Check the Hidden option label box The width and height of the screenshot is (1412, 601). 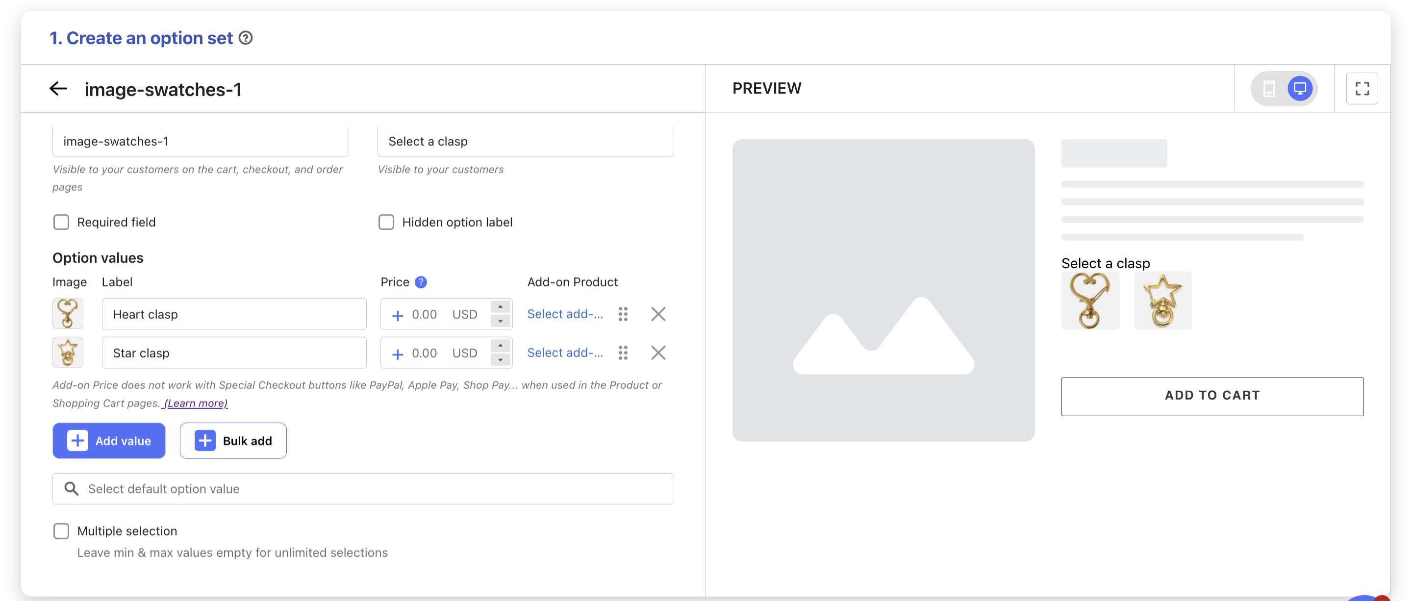click(386, 222)
